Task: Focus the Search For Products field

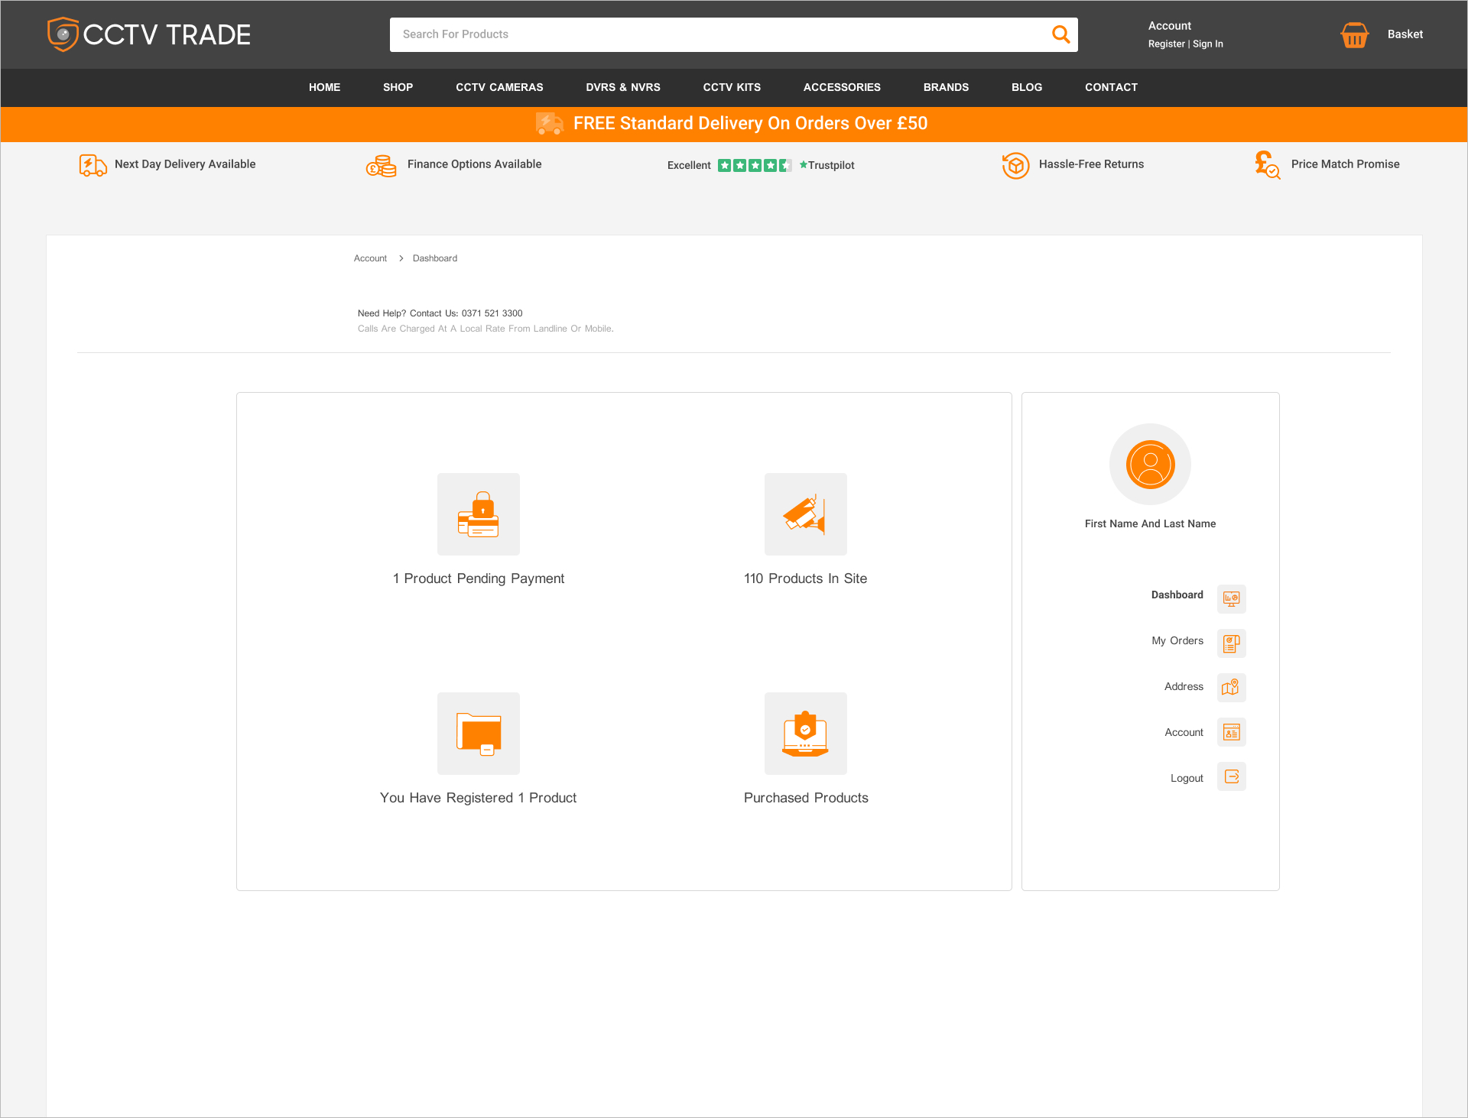Action: coord(719,34)
